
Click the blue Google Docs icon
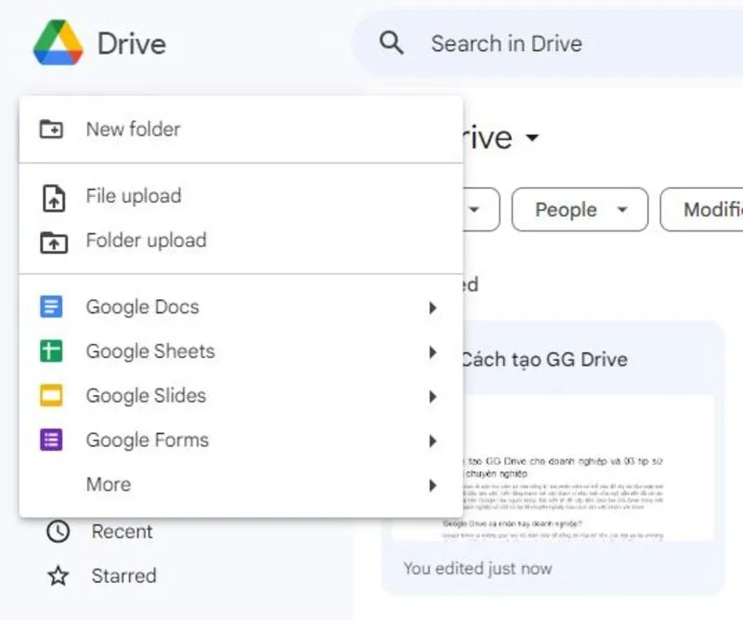[x=51, y=307]
